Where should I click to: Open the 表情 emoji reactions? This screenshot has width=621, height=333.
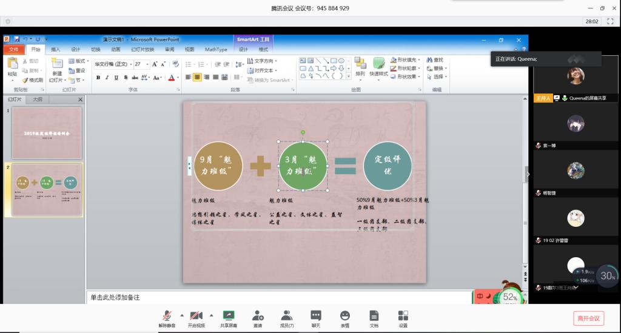[344, 317]
